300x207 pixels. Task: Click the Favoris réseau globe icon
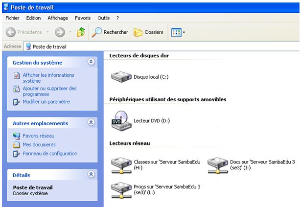tap(17, 136)
